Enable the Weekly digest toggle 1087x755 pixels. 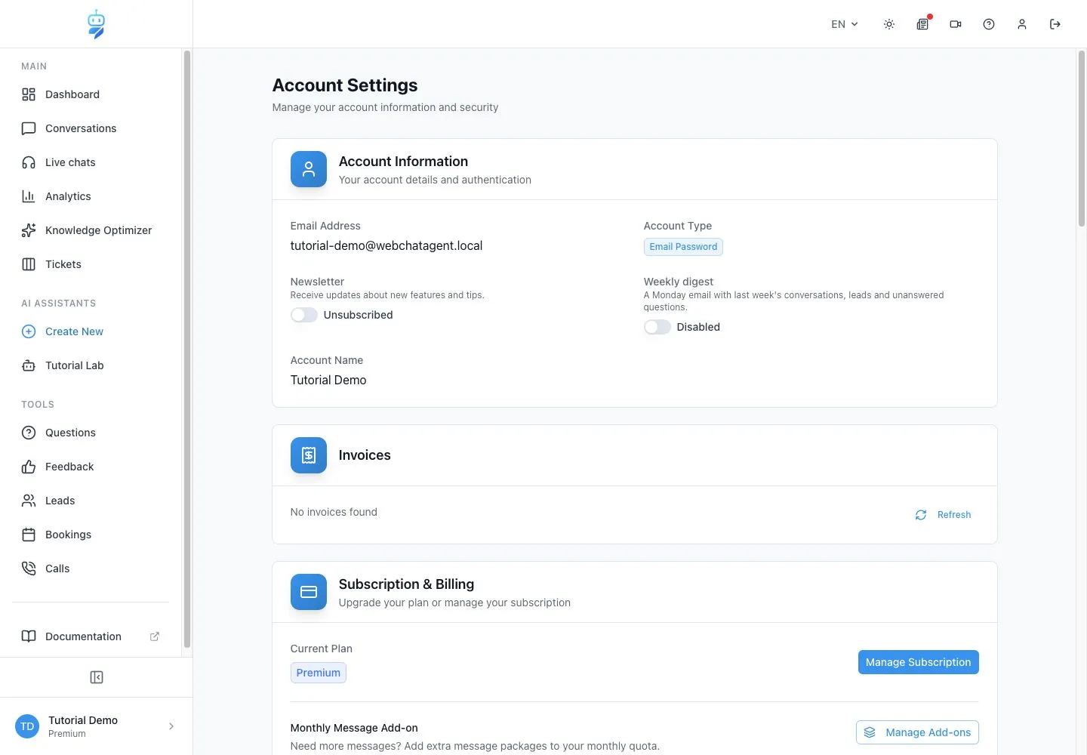657,327
